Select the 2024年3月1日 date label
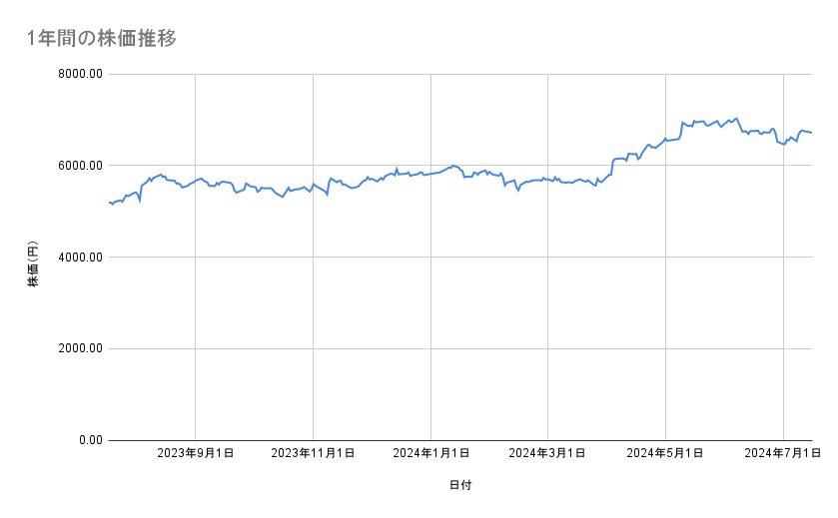Image resolution: width=838 pixels, height=518 pixels. (547, 453)
